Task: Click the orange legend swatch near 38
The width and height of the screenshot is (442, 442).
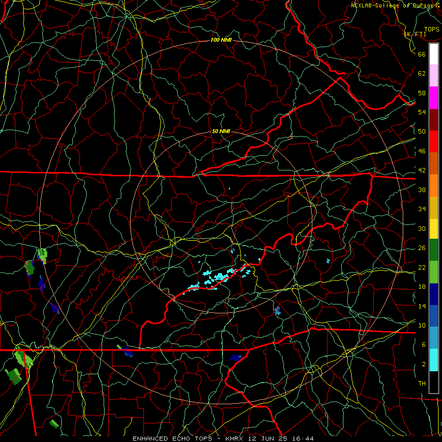Action: coord(434,186)
